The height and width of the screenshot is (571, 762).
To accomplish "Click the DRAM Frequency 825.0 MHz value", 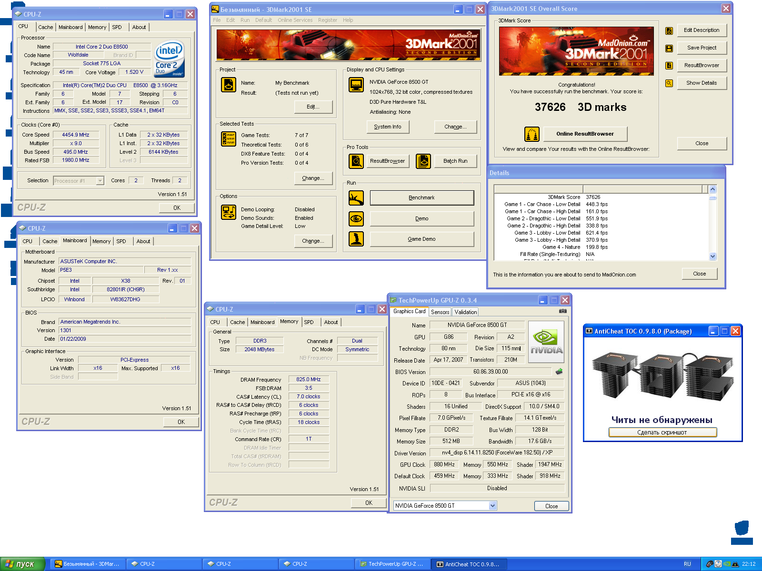I will [x=309, y=380].
